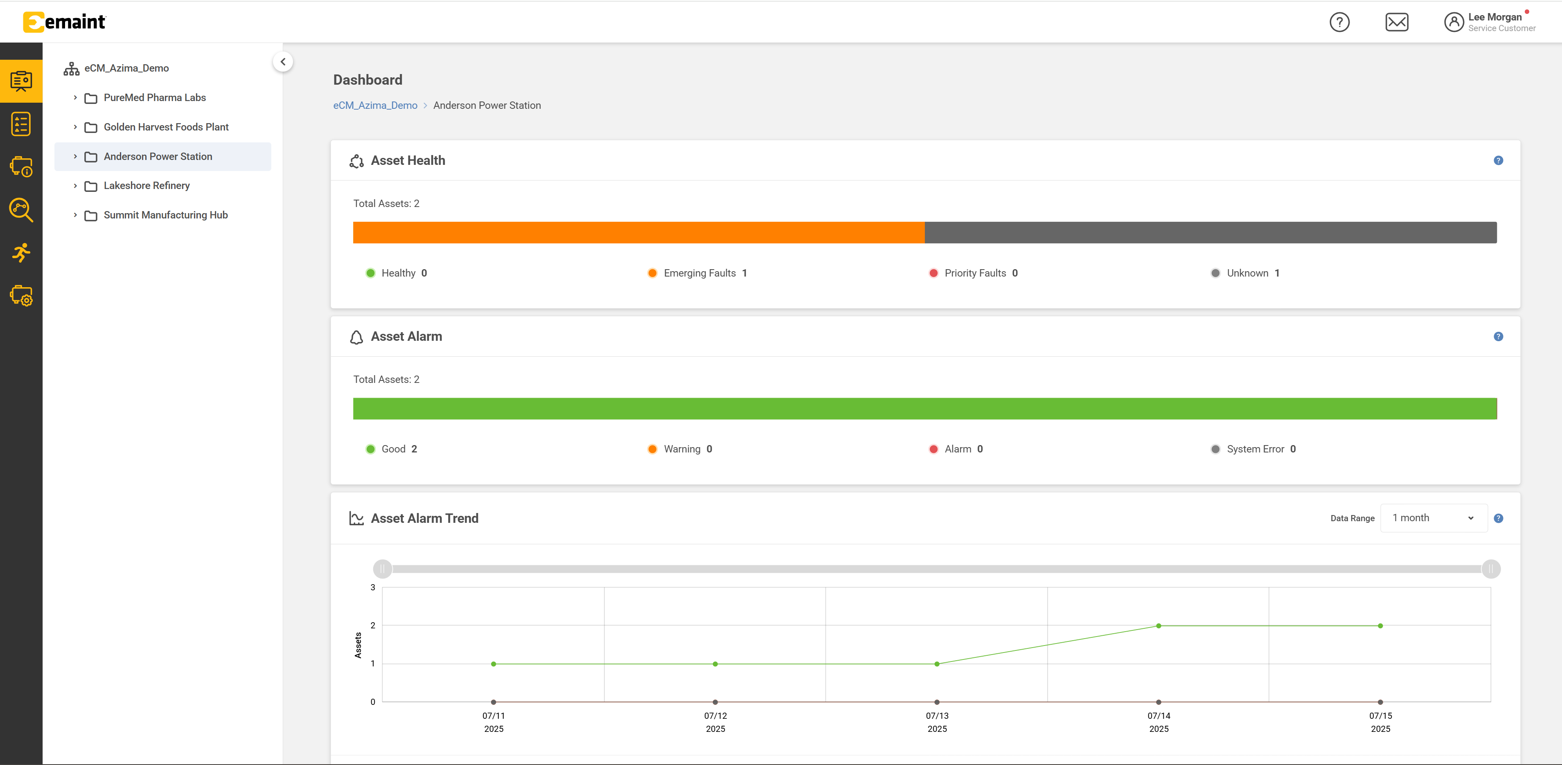Select Summit Manufacturing Hub folder
Viewport: 1562px width, 765px height.
[166, 215]
